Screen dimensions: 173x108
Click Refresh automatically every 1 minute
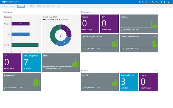pos(48,6)
